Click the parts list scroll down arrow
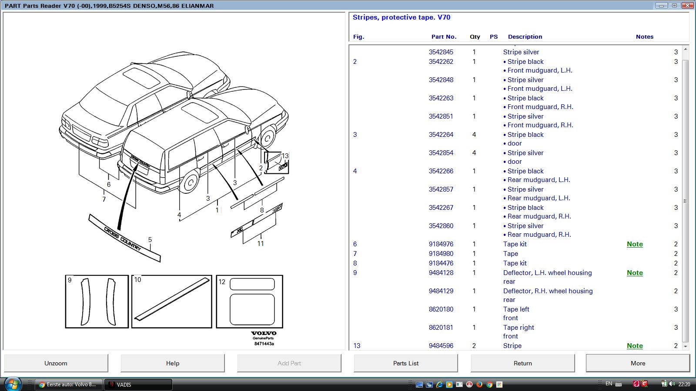Screen dimensions: 696x391 (686, 347)
